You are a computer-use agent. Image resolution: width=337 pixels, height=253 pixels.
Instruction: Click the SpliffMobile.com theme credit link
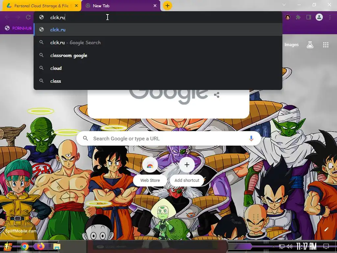21,231
